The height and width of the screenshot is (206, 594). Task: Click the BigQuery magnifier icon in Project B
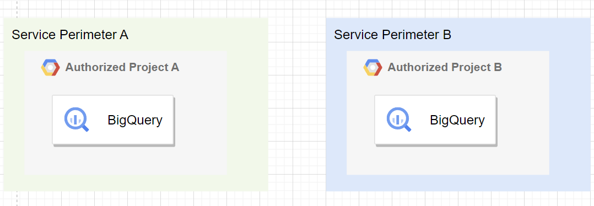399,120
